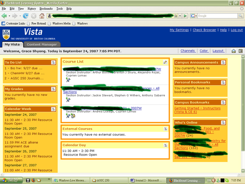Open the Bookmarks menu
This screenshot has width=245, height=184.
(x=46, y=9)
